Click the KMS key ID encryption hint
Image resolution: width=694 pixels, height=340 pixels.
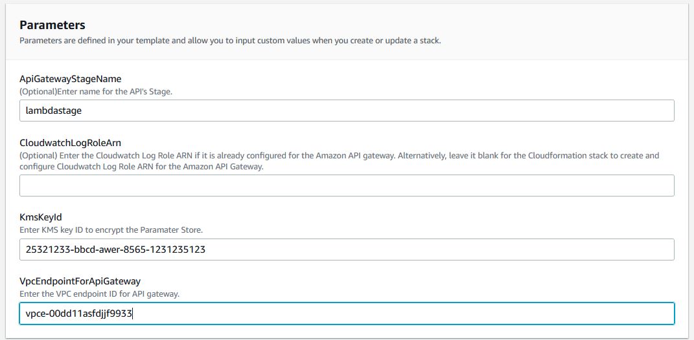pos(111,231)
